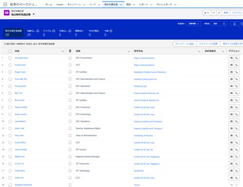
Task: Open the キャンペーン tab dropdown chevron
Action: [x=84, y=5]
